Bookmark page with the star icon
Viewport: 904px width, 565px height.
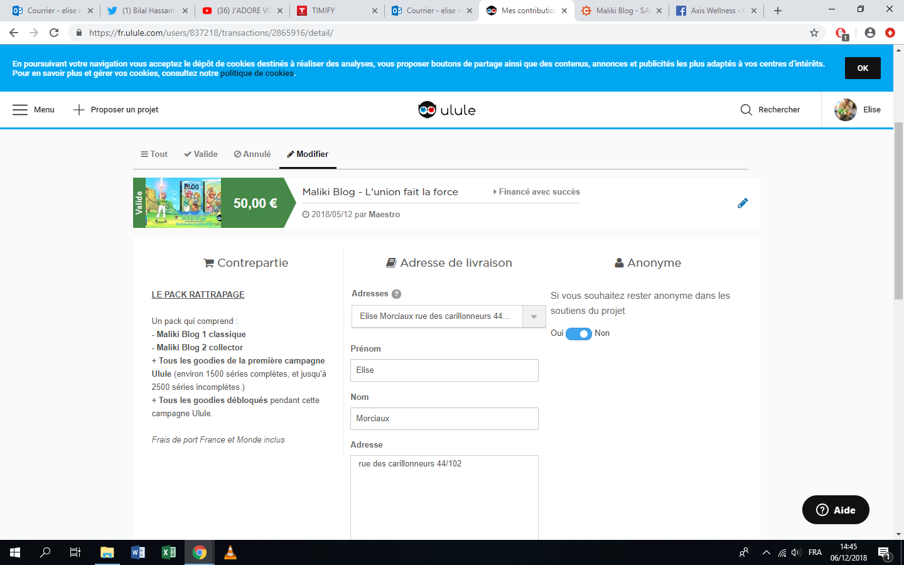tap(814, 33)
